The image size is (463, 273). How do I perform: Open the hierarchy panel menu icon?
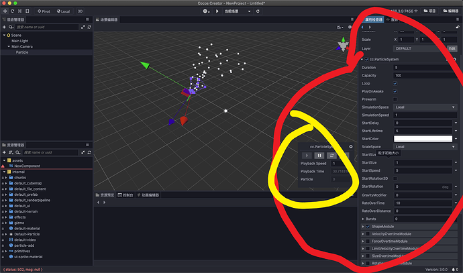coord(87,19)
